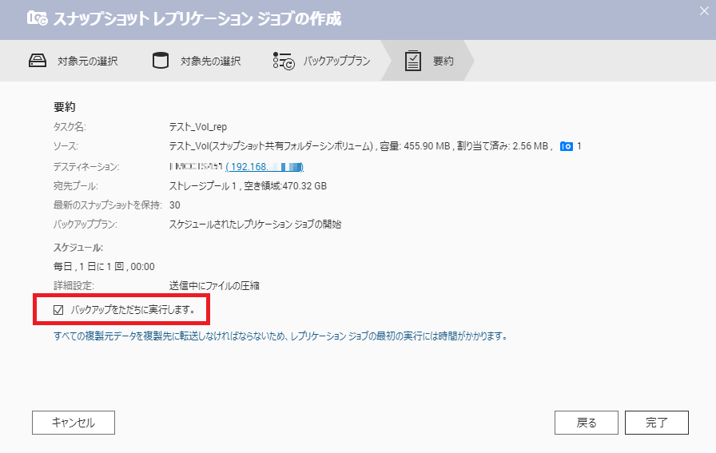Uncheck the バックアップをただちに実行します checkbox
Viewport: 716px width, 453px height.
pos(58,309)
